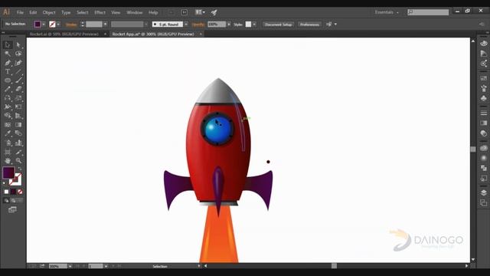The width and height of the screenshot is (490, 276).
Task: Open the Color panel icon
Action: point(484,44)
